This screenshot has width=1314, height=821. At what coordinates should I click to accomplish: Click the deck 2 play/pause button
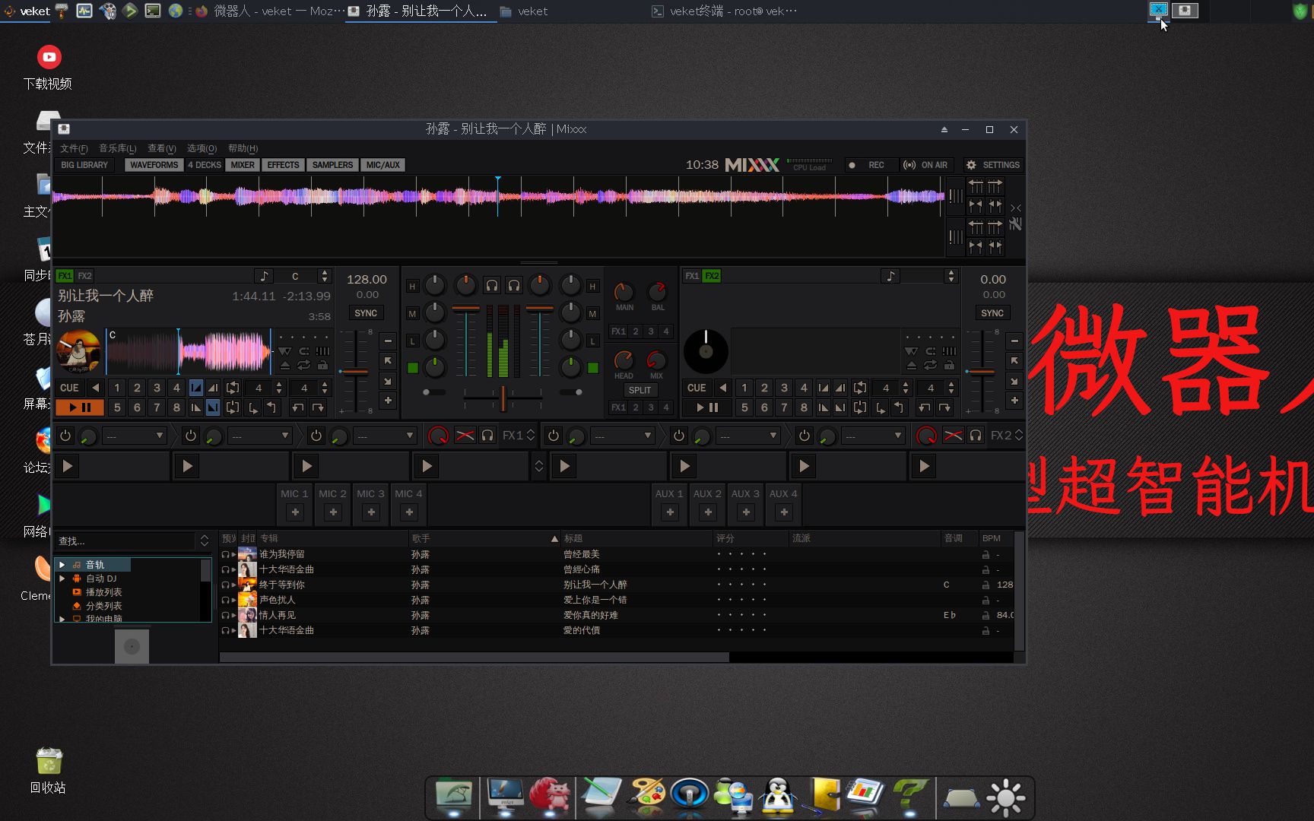[706, 407]
